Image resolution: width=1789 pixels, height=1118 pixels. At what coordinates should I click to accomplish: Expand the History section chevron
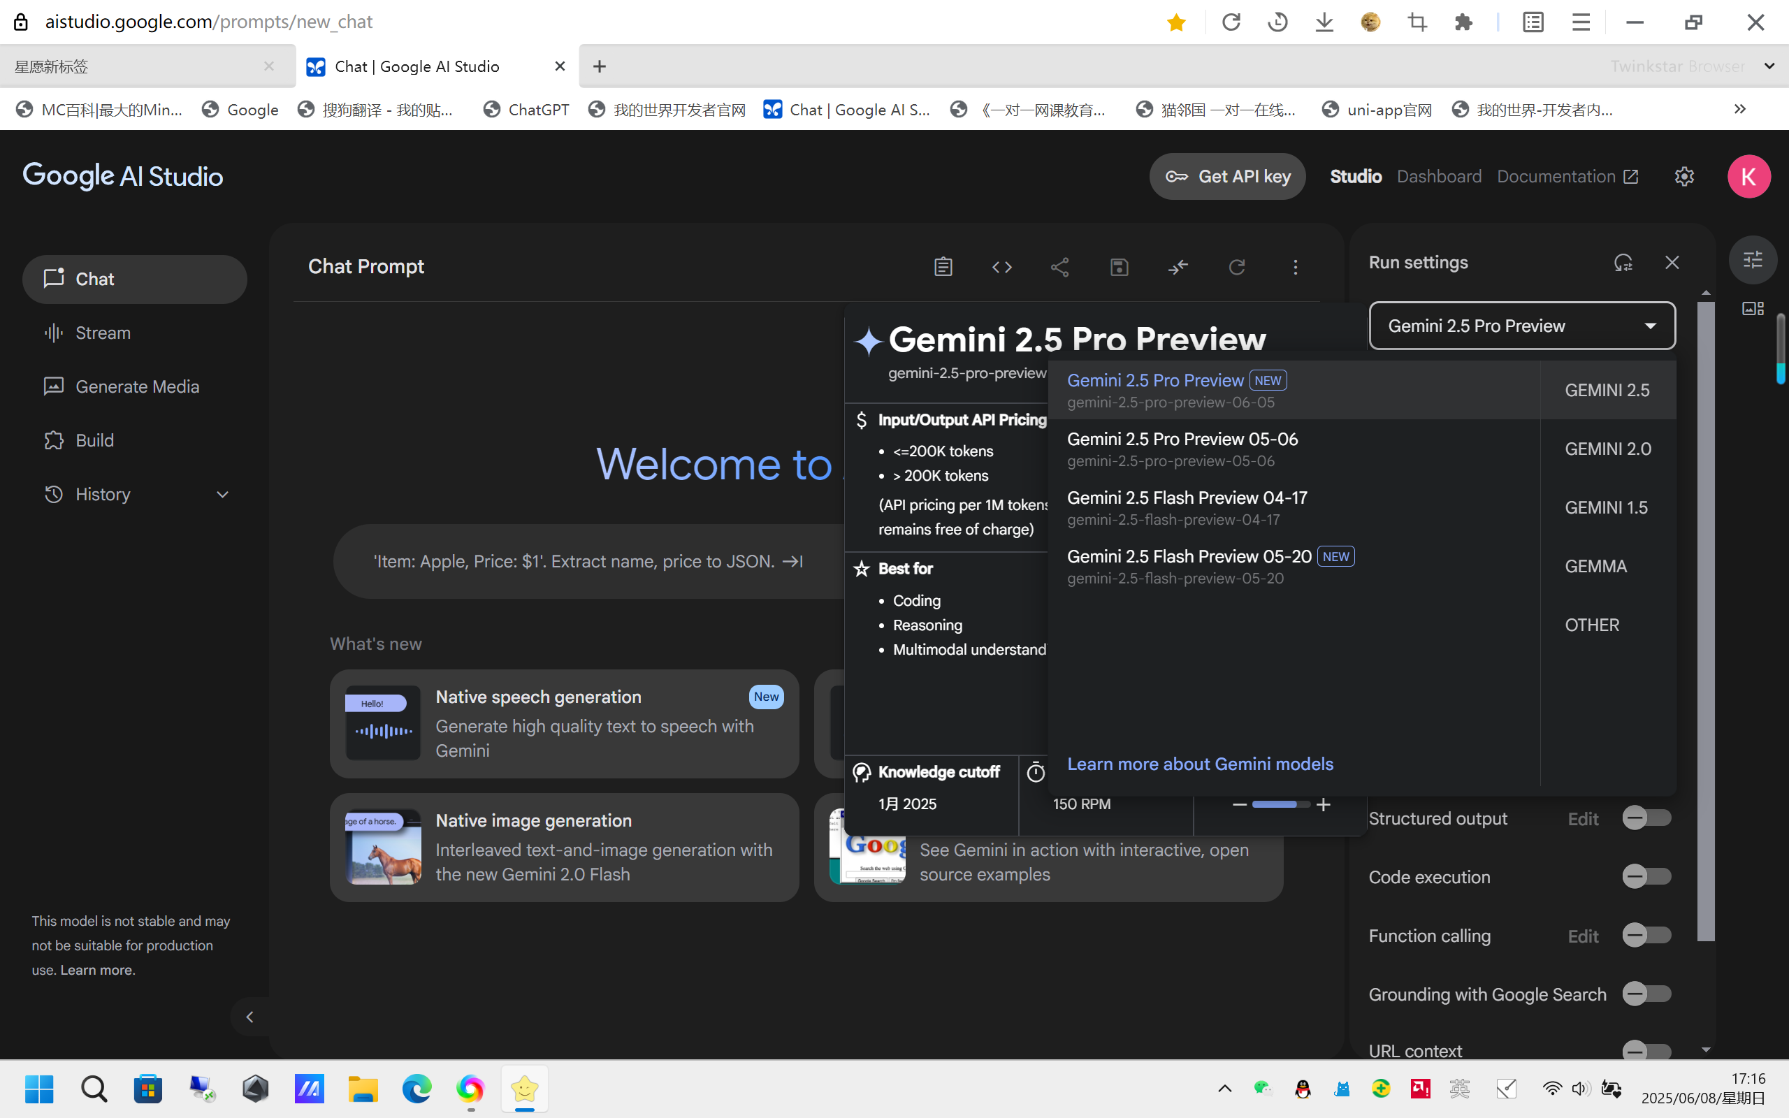[222, 494]
